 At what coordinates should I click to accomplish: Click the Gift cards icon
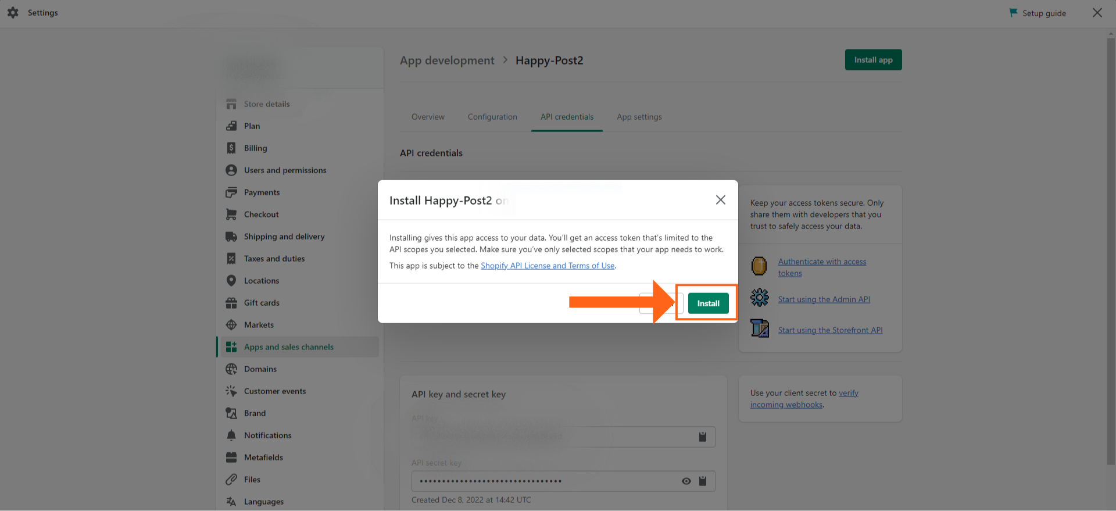(x=231, y=303)
